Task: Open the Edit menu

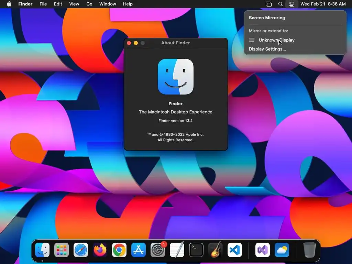Action: click(x=58, y=4)
